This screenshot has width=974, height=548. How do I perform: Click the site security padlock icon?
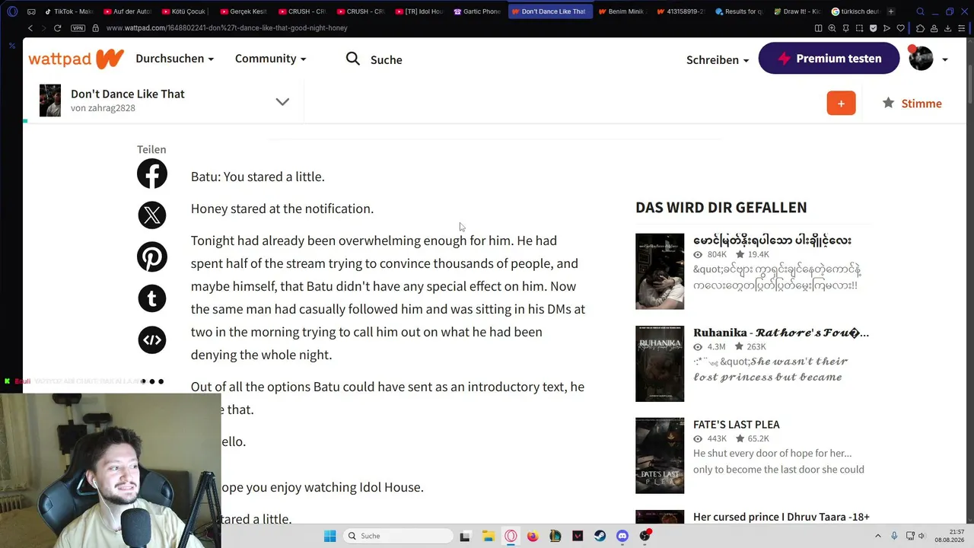[x=95, y=28]
